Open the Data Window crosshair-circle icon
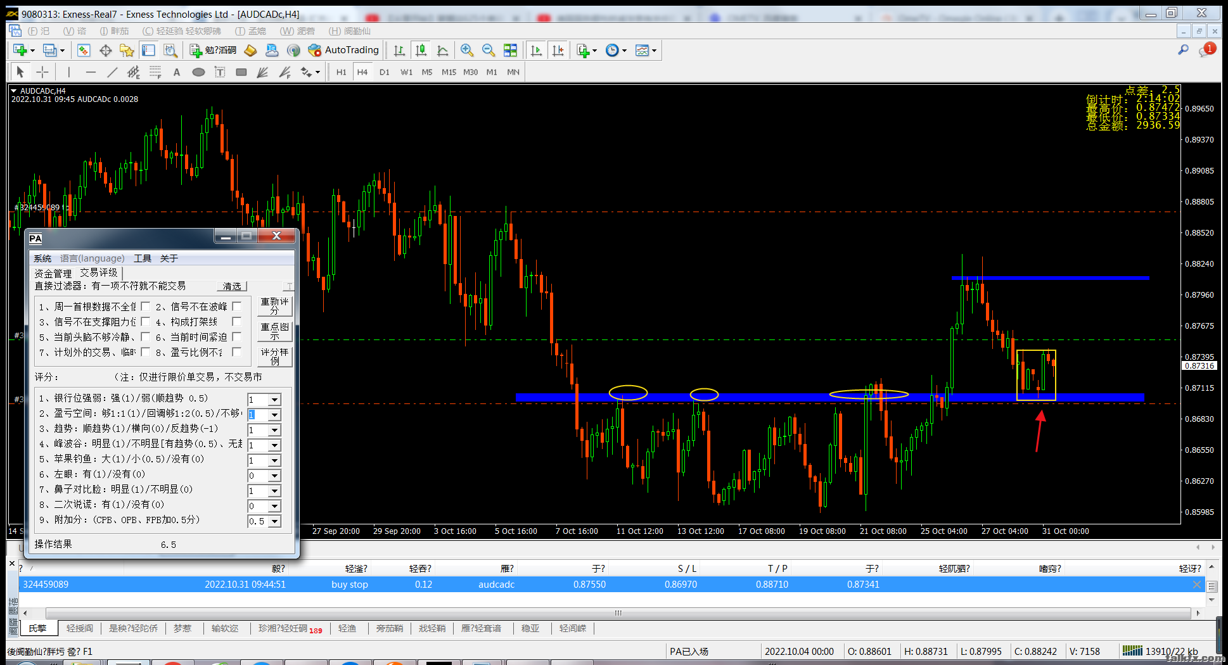This screenshot has width=1228, height=665. pos(106,50)
